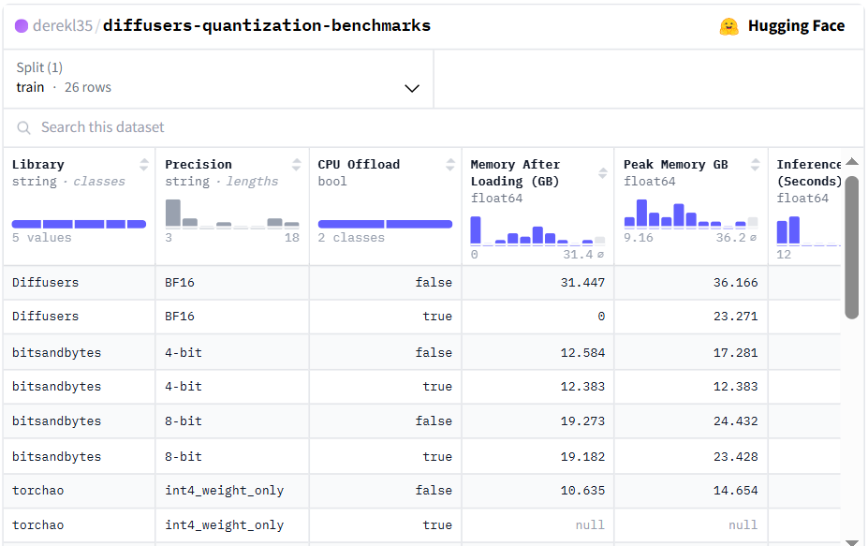Click the Peak Memory GB histogram
Image resolution: width=868 pixels, height=546 pixels.
tap(691, 214)
